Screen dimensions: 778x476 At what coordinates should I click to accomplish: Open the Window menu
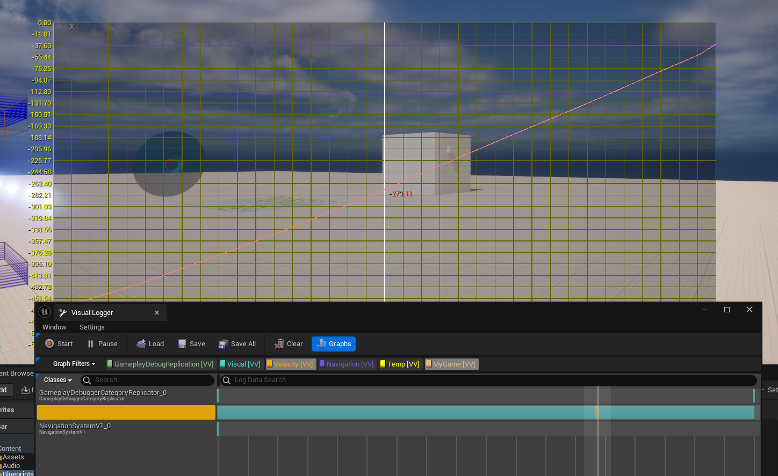(x=54, y=327)
